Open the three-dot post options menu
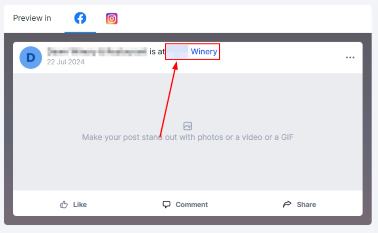378x233 pixels. coord(350,57)
